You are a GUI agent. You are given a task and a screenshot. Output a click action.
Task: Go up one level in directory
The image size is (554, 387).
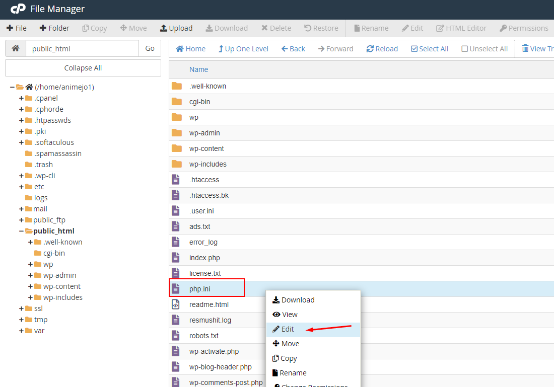tap(243, 49)
